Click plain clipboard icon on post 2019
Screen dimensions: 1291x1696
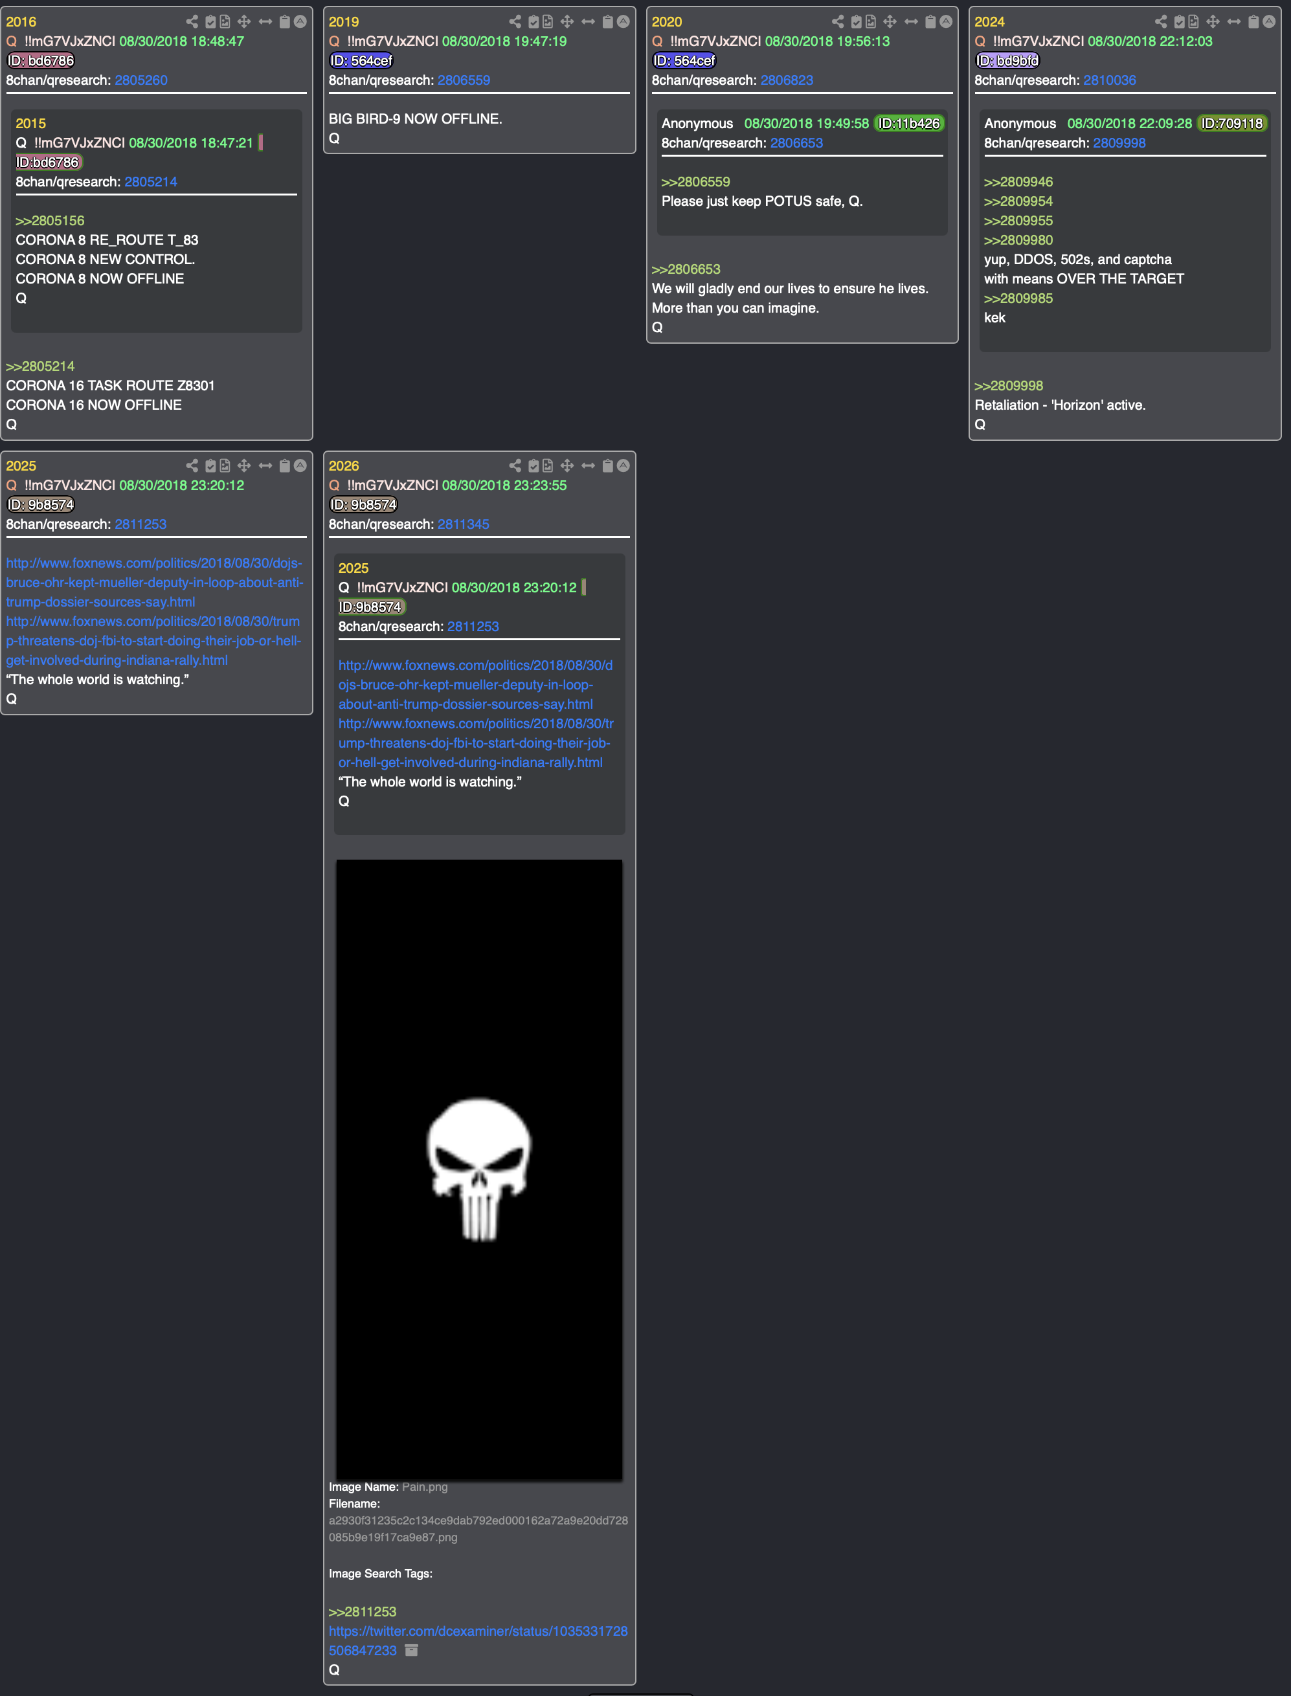[x=607, y=21]
